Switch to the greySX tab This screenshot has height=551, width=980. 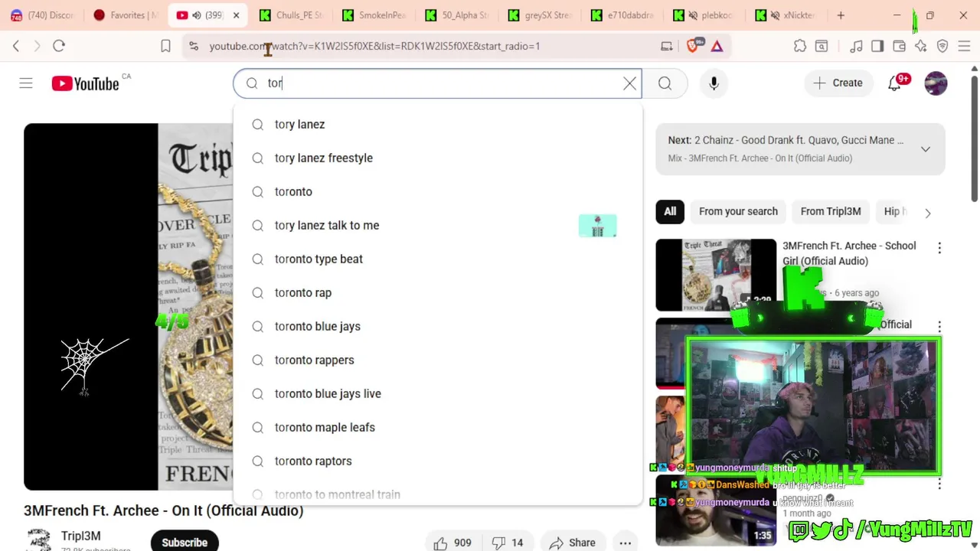click(x=539, y=15)
